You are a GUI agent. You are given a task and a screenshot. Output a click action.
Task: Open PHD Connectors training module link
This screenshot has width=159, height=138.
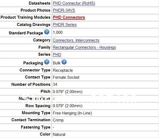69,17
